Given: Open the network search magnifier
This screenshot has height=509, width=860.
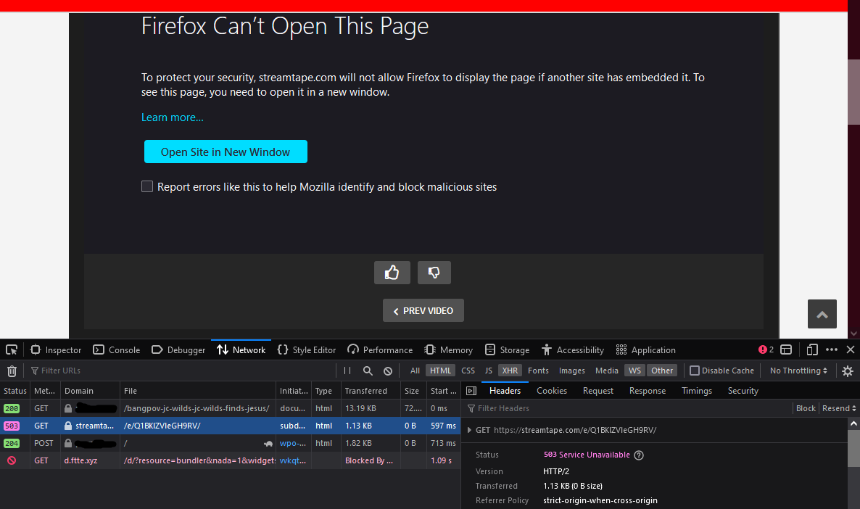Looking at the screenshot, I should pos(368,371).
